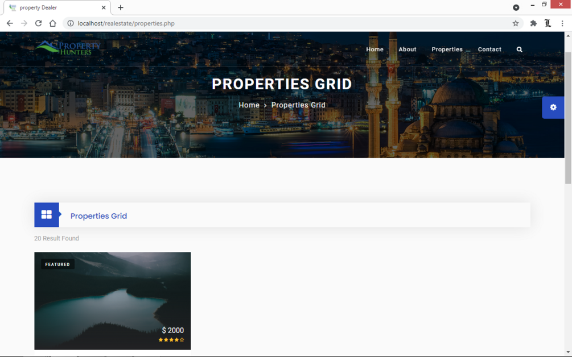
Task: Open the featured lake property thumbnail
Action: [112, 301]
